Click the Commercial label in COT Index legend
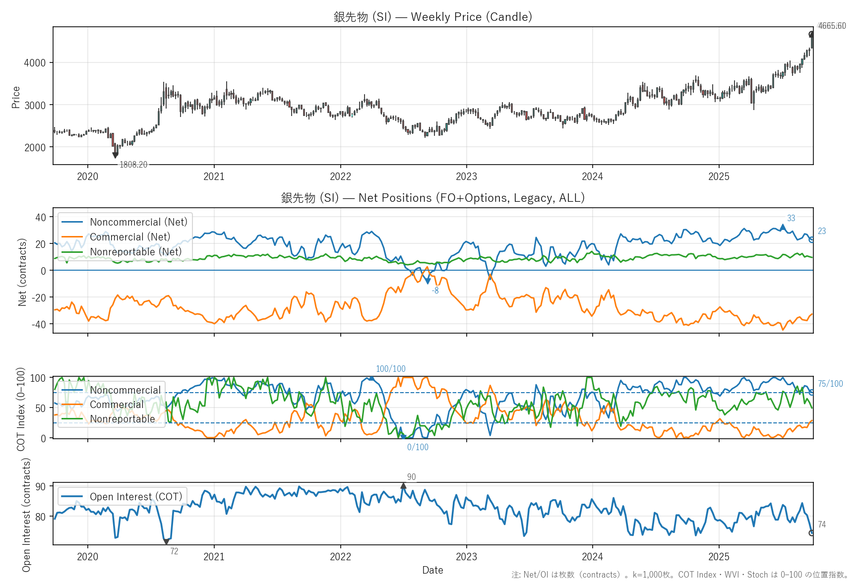This screenshot has width=857, height=585. click(117, 405)
